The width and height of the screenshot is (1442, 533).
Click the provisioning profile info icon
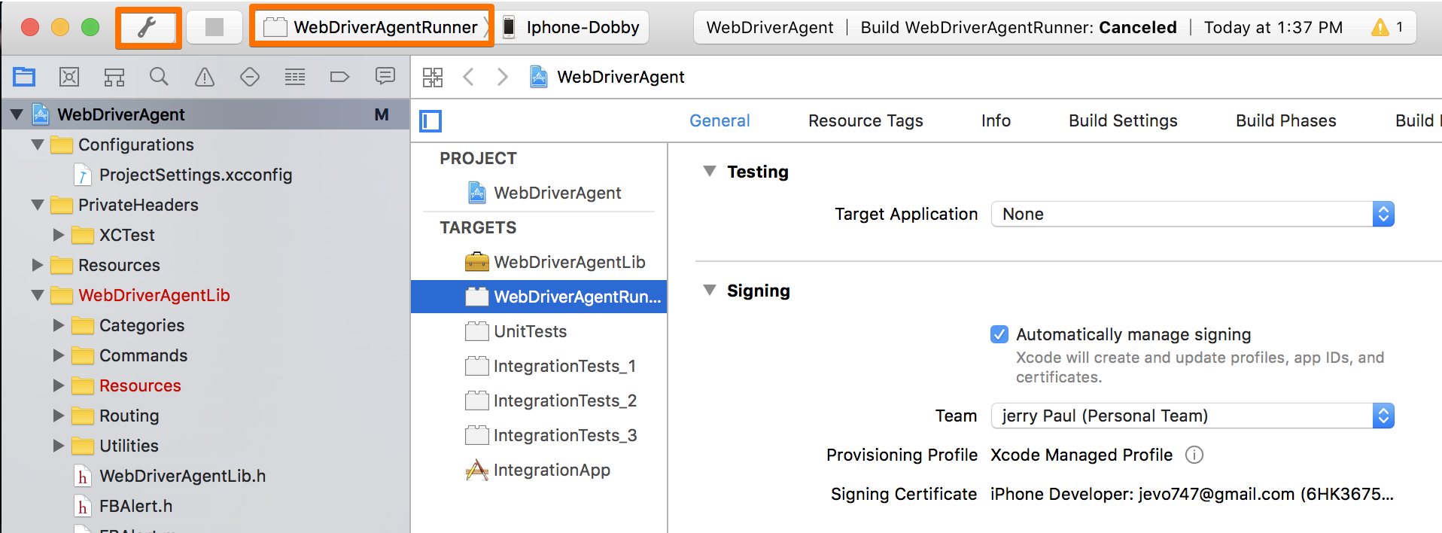click(1194, 455)
